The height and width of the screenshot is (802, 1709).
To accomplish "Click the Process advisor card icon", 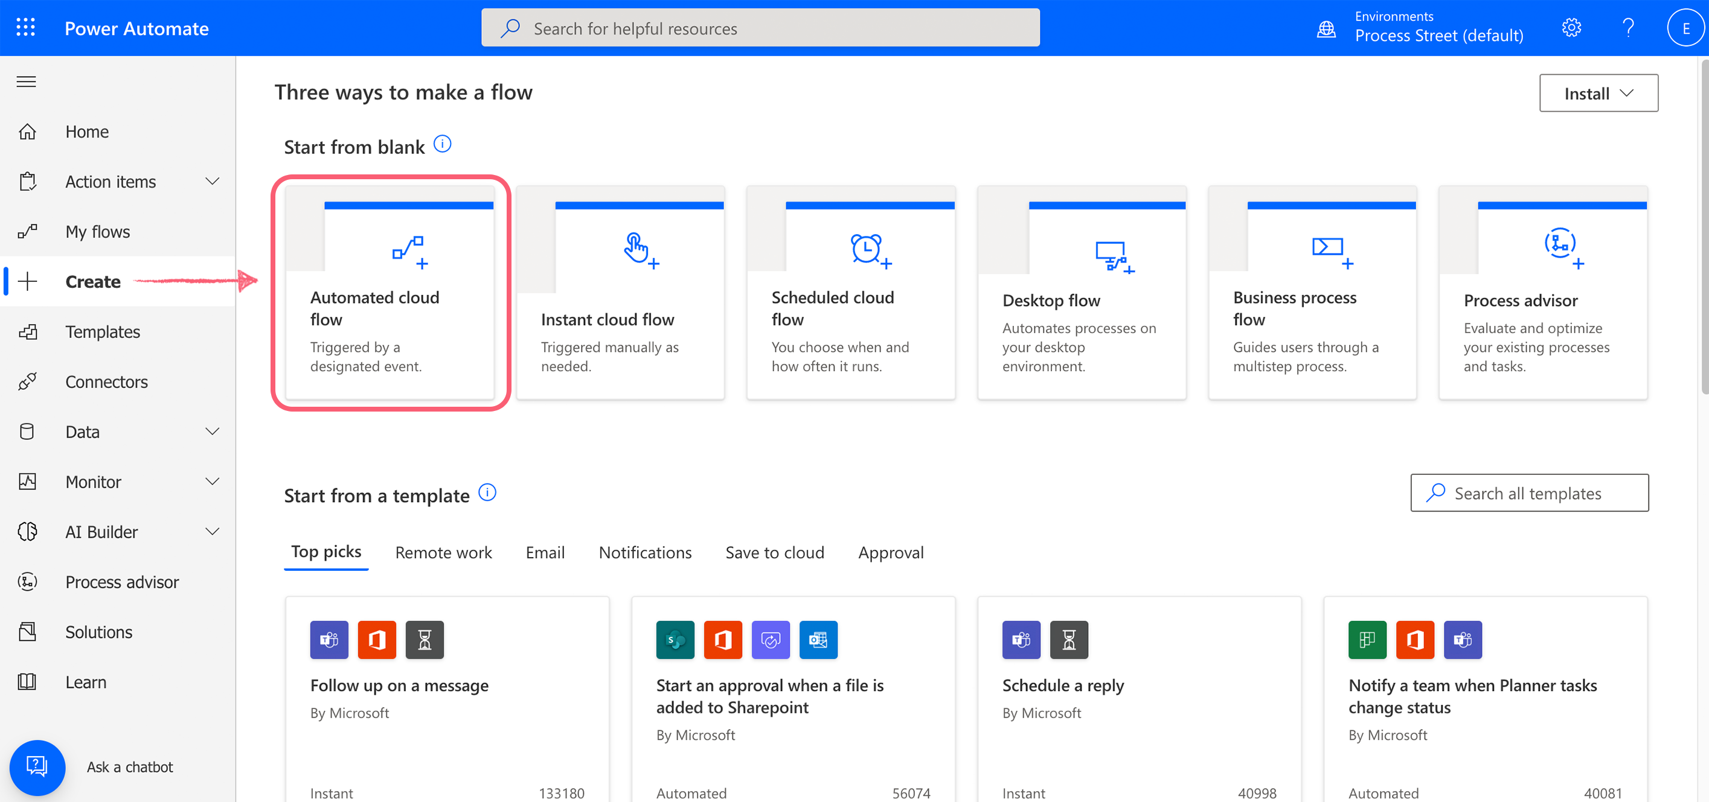I will click(1563, 248).
